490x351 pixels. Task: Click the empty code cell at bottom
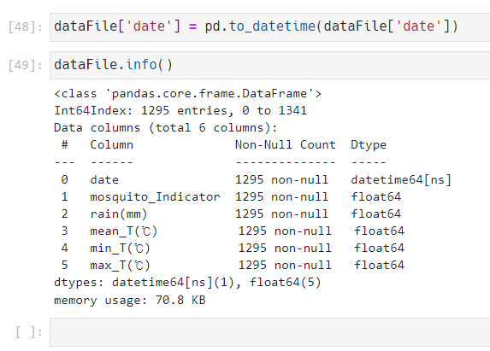tap(269, 332)
